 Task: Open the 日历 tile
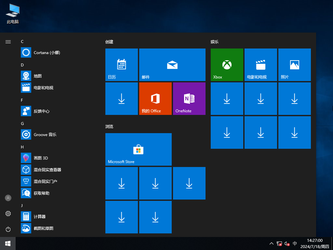[121, 64]
